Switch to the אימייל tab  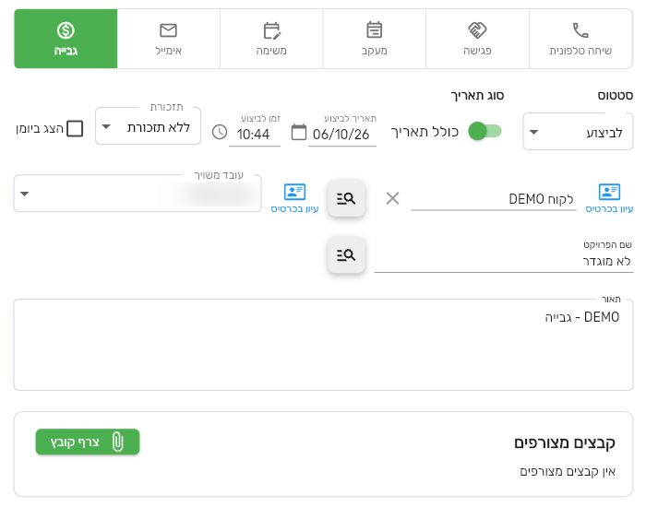click(169, 39)
